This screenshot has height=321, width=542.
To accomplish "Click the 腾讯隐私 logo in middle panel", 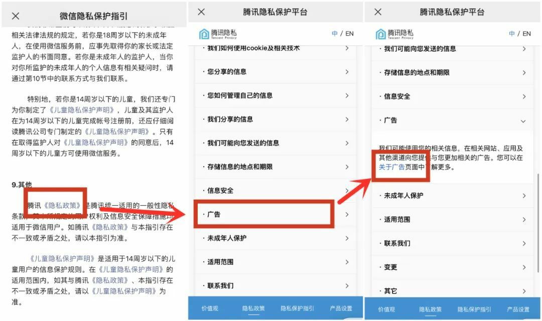I will tap(218, 34).
